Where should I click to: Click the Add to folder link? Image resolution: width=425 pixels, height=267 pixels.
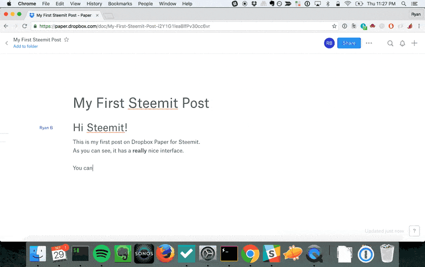point(26,46)
